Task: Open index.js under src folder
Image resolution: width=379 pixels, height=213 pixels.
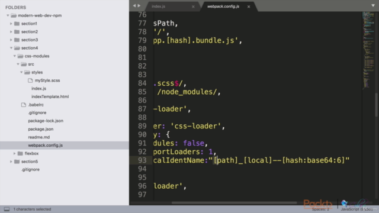Action: (x=38, y=89)
